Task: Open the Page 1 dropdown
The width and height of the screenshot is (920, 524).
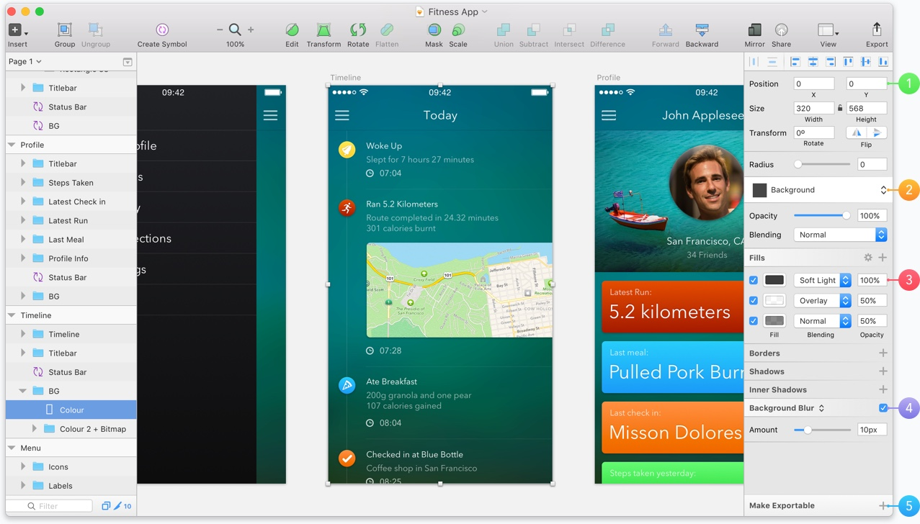Action: (x=25, y=62)
